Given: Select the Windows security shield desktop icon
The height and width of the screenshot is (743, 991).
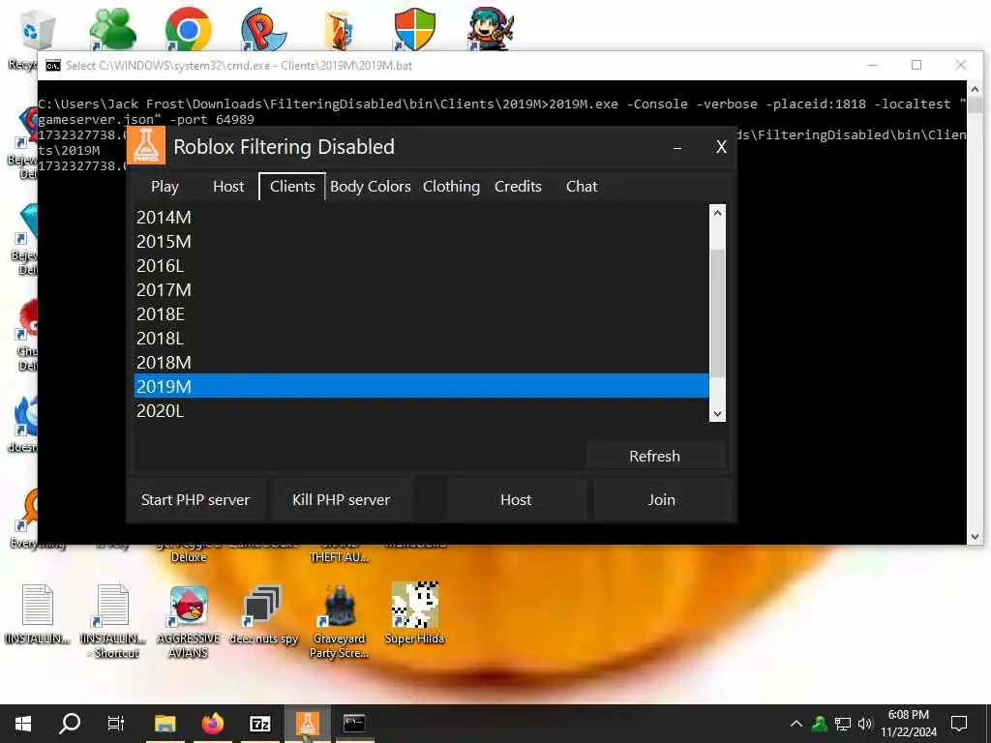Looking at the screenshot, I should point(414,29).
